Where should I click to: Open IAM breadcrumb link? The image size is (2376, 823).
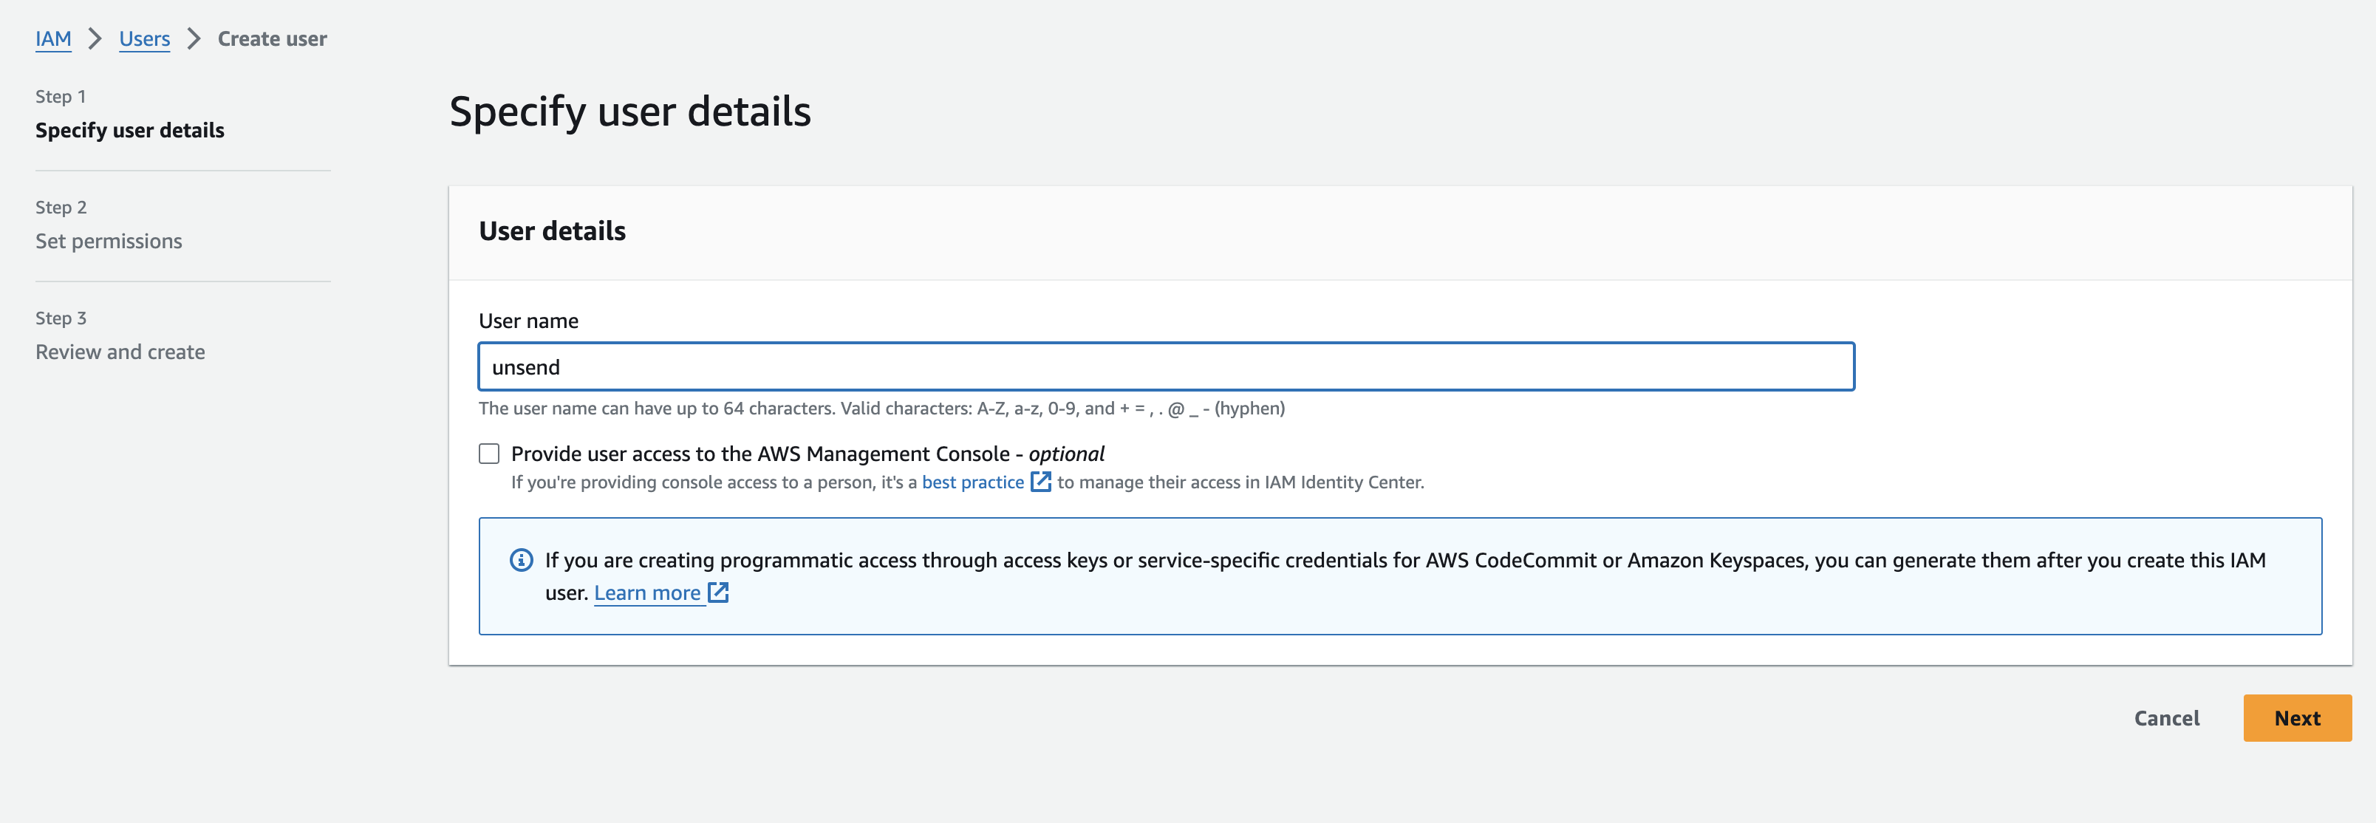[53, 38]
